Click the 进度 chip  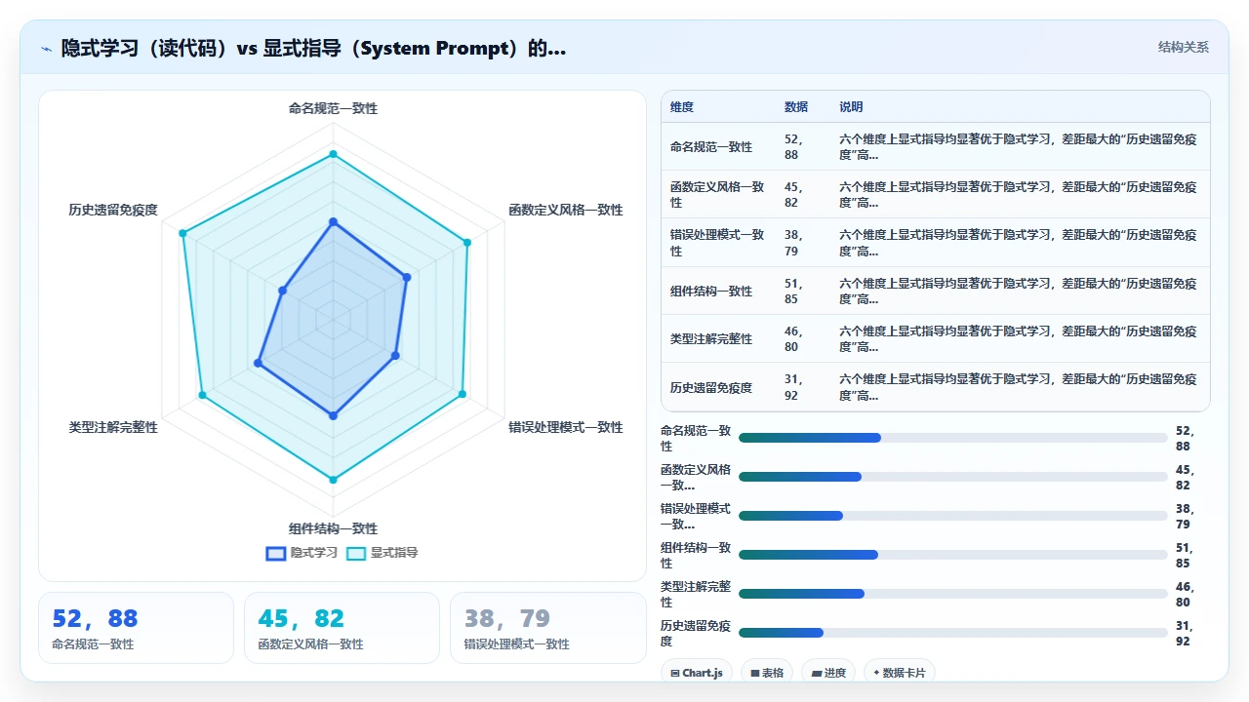pyautogui.click(x=827, y=672)
